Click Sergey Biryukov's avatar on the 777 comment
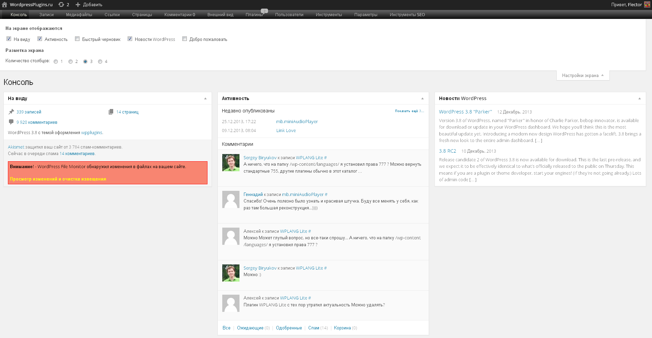 point(231,163)
